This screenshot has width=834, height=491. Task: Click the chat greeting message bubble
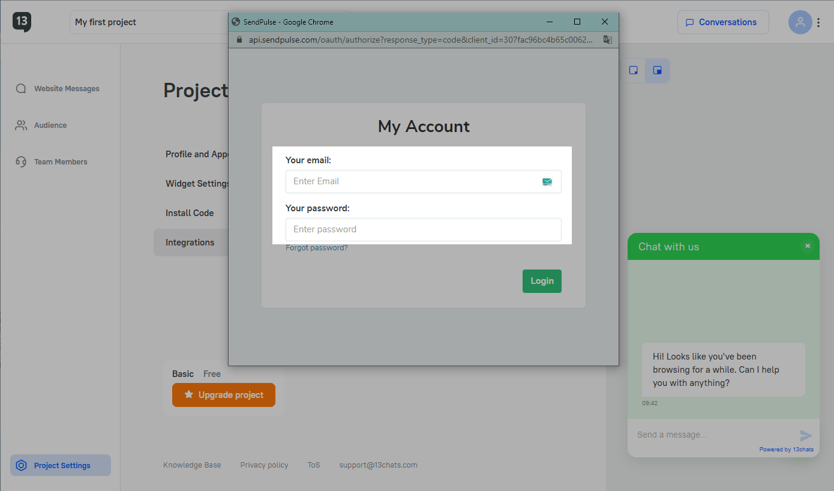724,370
